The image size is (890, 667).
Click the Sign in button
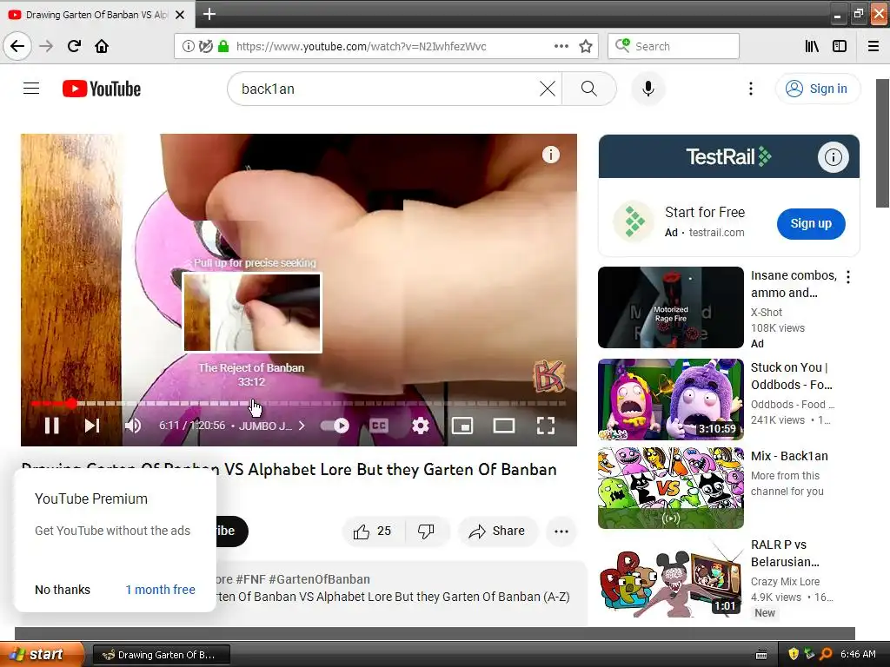pos(817,89)
